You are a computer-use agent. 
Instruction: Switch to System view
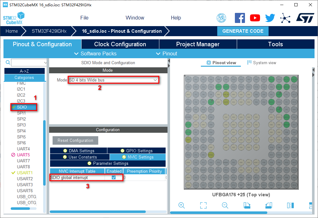262,63
